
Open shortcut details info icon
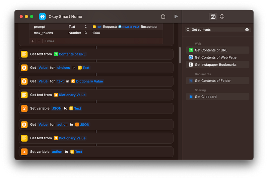pos(222,16)
